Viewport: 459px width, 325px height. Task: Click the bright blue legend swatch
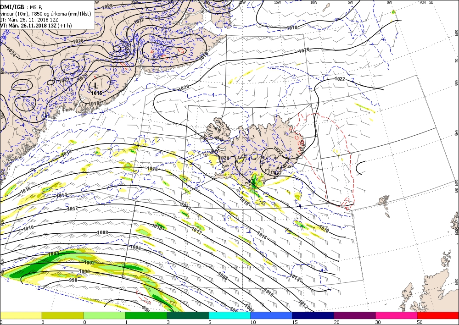coord(271,315)
